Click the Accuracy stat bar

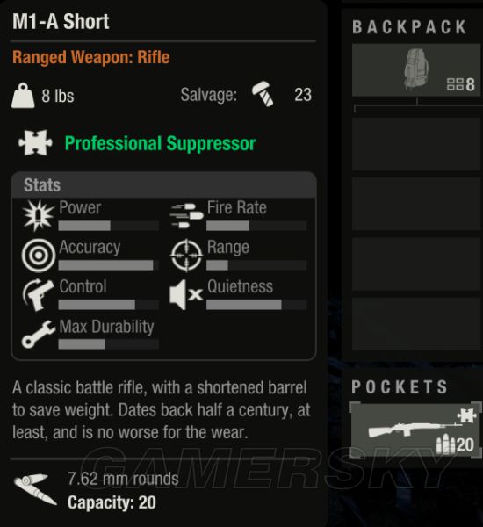click(x=109, y=265)
